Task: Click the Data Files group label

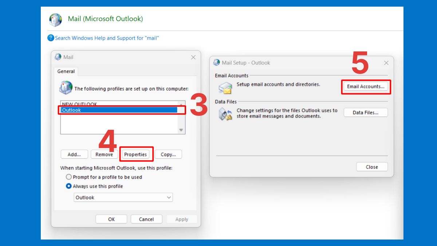Action: [x=226, y=102]
